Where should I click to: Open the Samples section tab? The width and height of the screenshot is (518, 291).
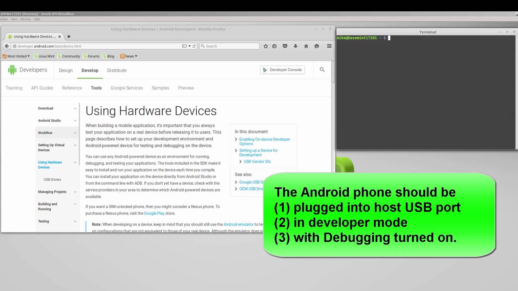160,88
